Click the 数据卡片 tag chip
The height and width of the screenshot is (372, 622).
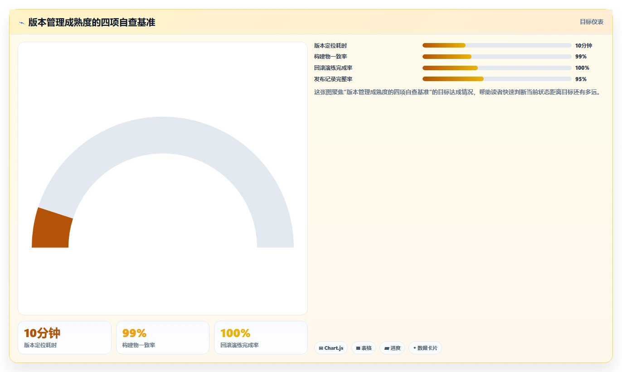[425, 348]
